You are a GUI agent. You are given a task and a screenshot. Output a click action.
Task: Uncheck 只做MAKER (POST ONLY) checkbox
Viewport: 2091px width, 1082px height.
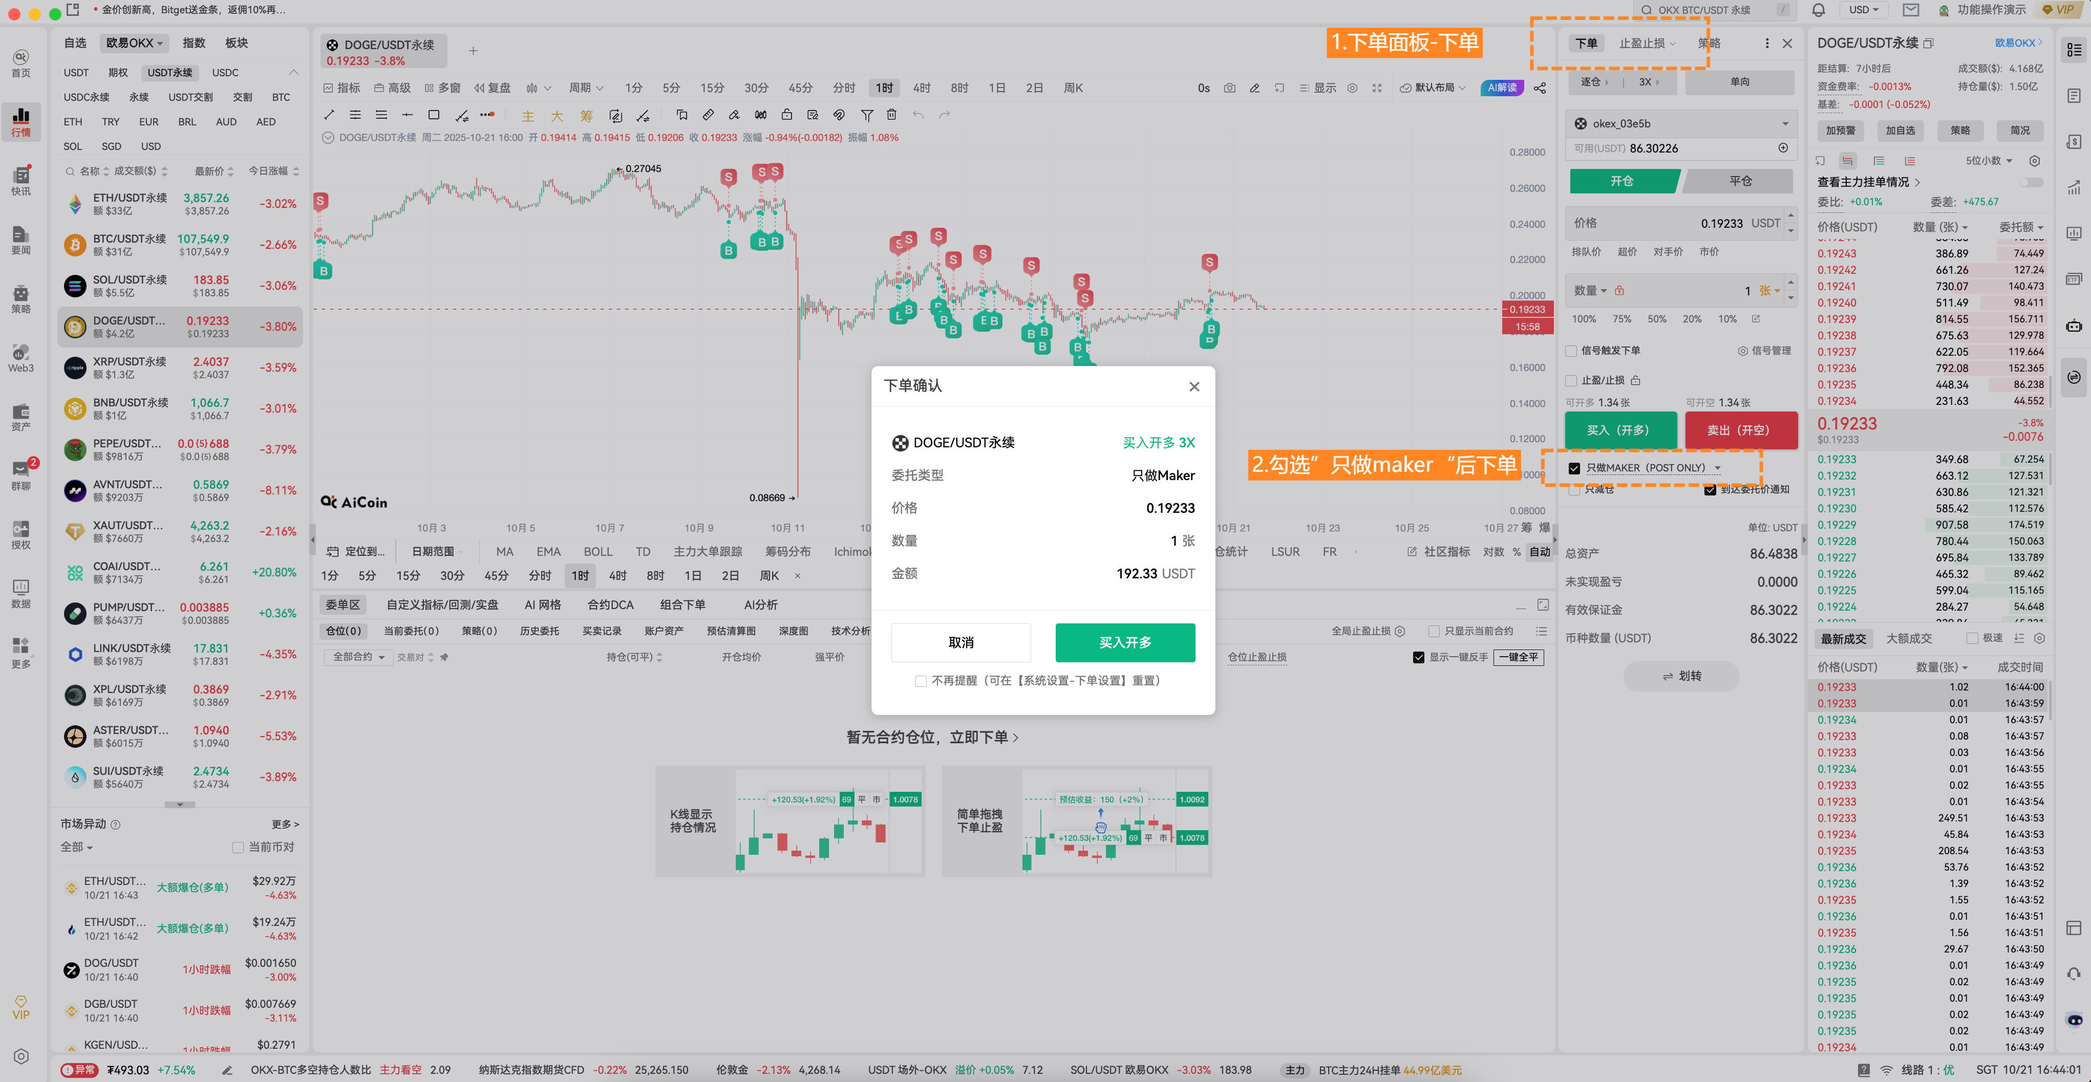click(1574, 468)
